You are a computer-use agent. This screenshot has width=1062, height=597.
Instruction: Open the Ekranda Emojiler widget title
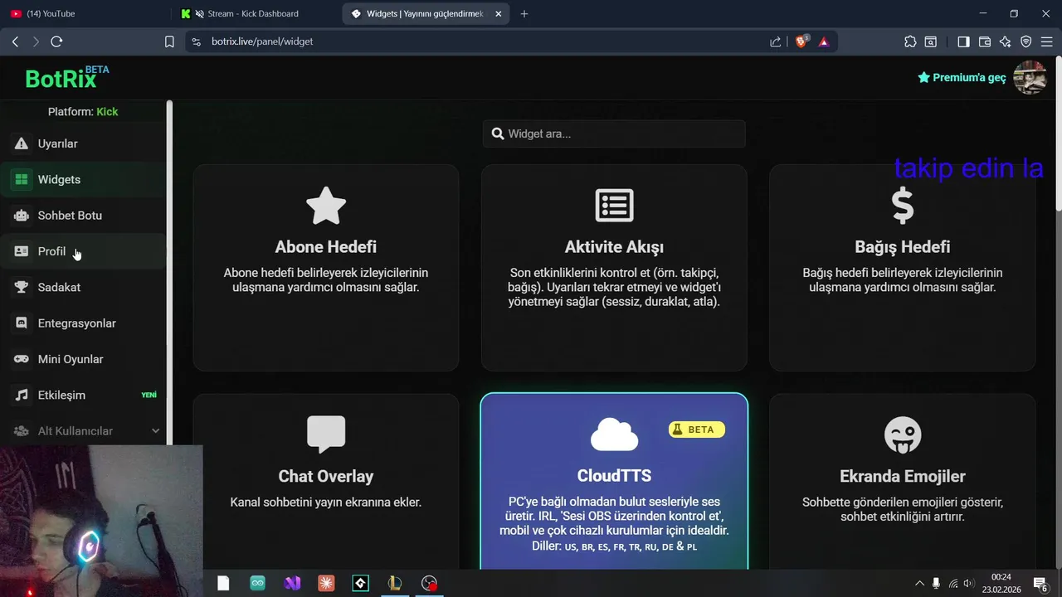(x=903, y=476)
